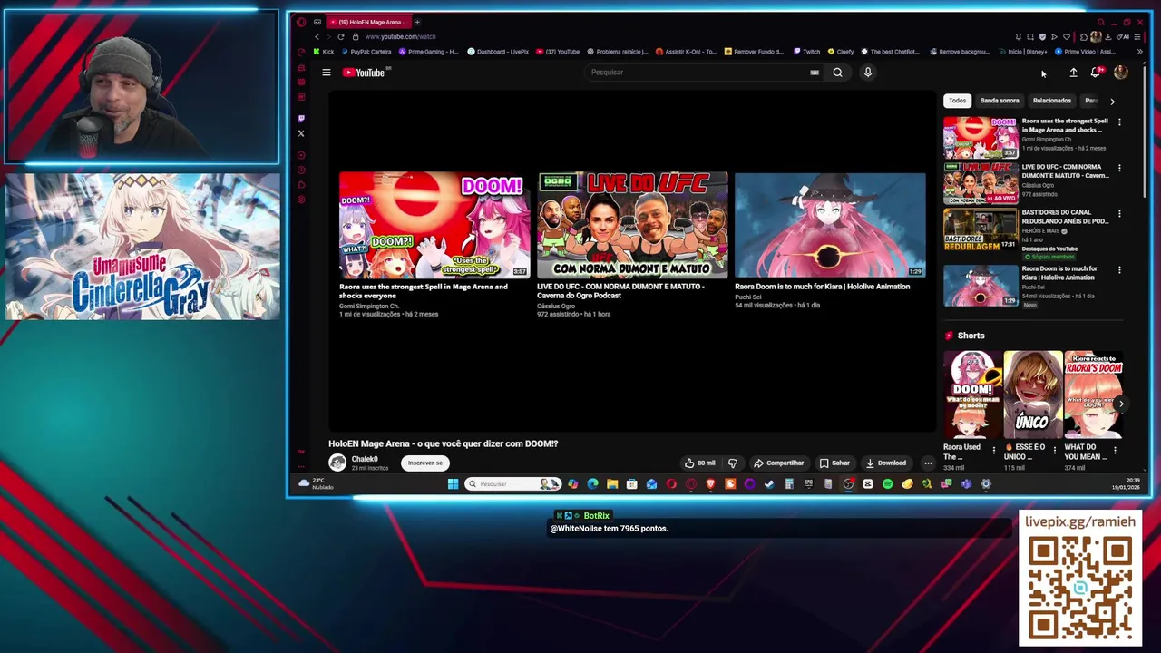This screenshot has height=653, width=1161.
Task: Open options for sidebar Raora Doom animation video
Action: click(1119, 269)
